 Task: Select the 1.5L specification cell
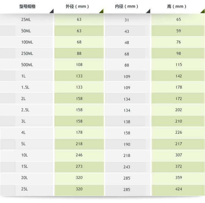tap(25, 87)
